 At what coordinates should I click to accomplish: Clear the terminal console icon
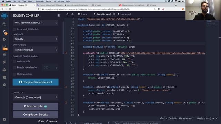pyautogui.click(x=71, y=123)
